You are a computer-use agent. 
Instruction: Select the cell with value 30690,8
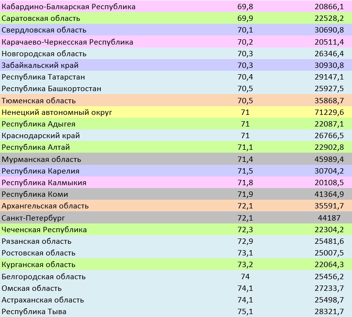(328, 30)
